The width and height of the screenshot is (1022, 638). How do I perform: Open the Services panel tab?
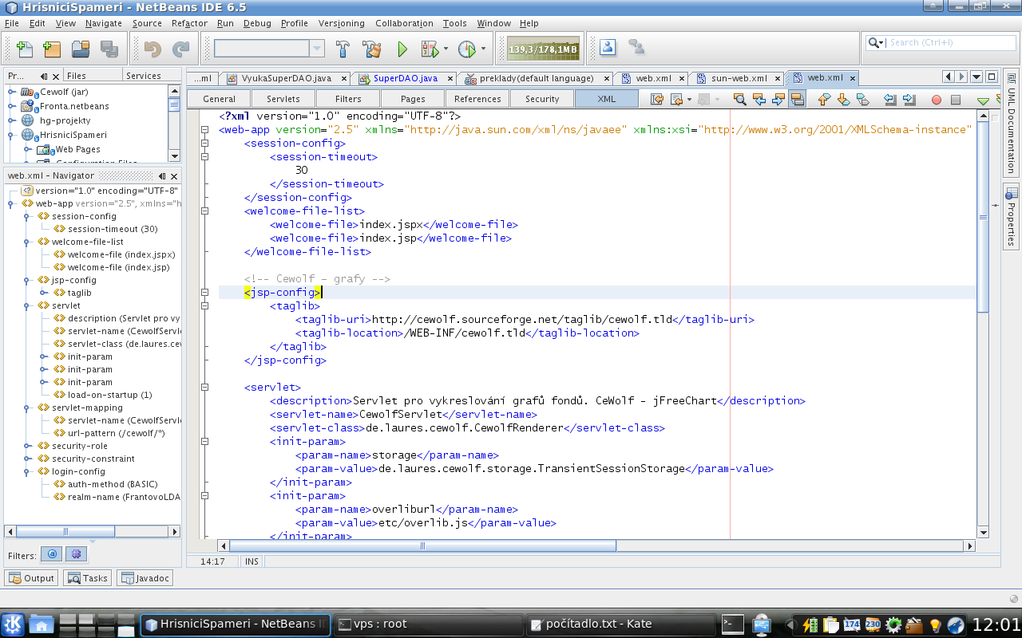coord(144,76)
